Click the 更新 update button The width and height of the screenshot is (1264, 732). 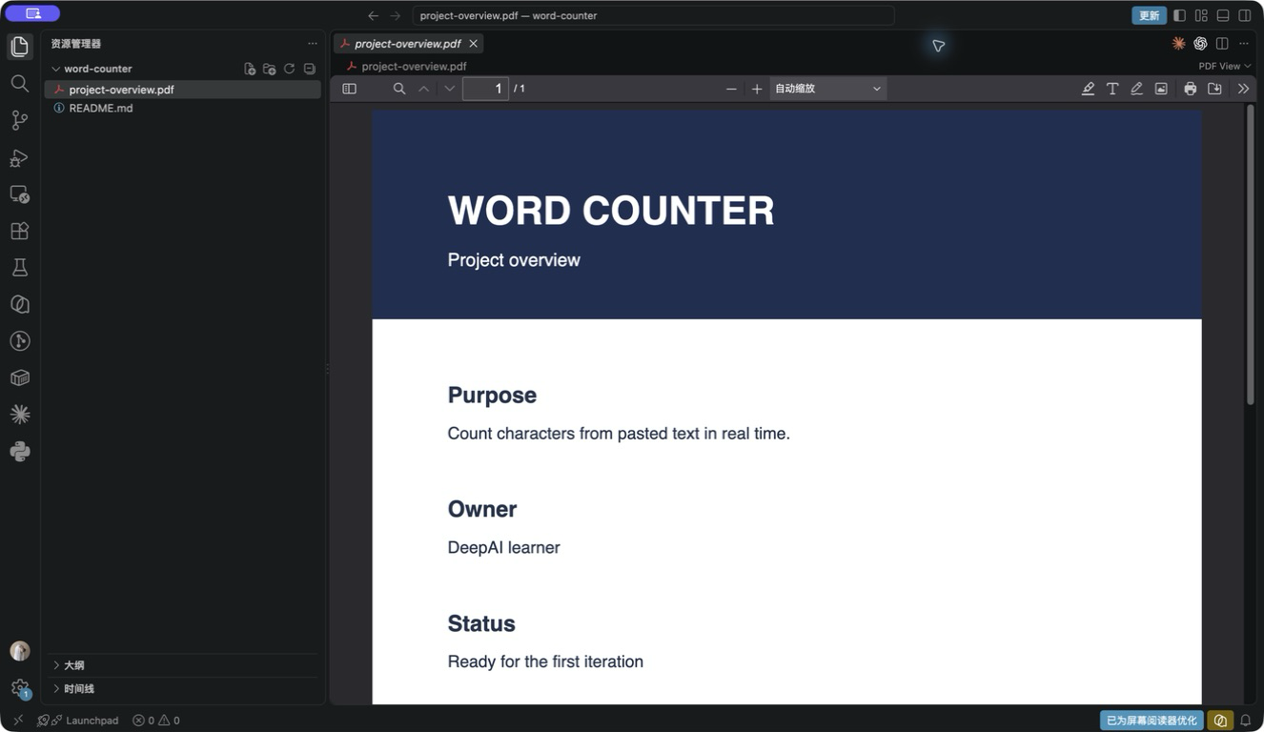coord(1149,15)
